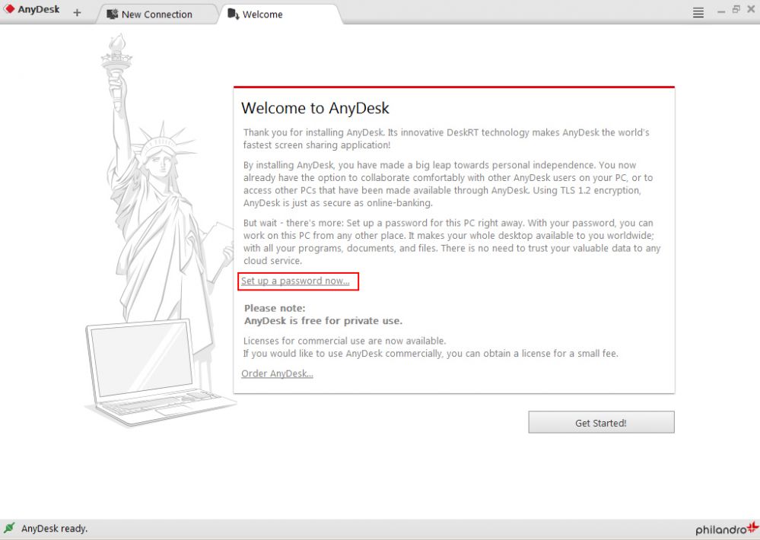Click the philandro logo
Screen dimensions: 760x540
click(727, 529)
